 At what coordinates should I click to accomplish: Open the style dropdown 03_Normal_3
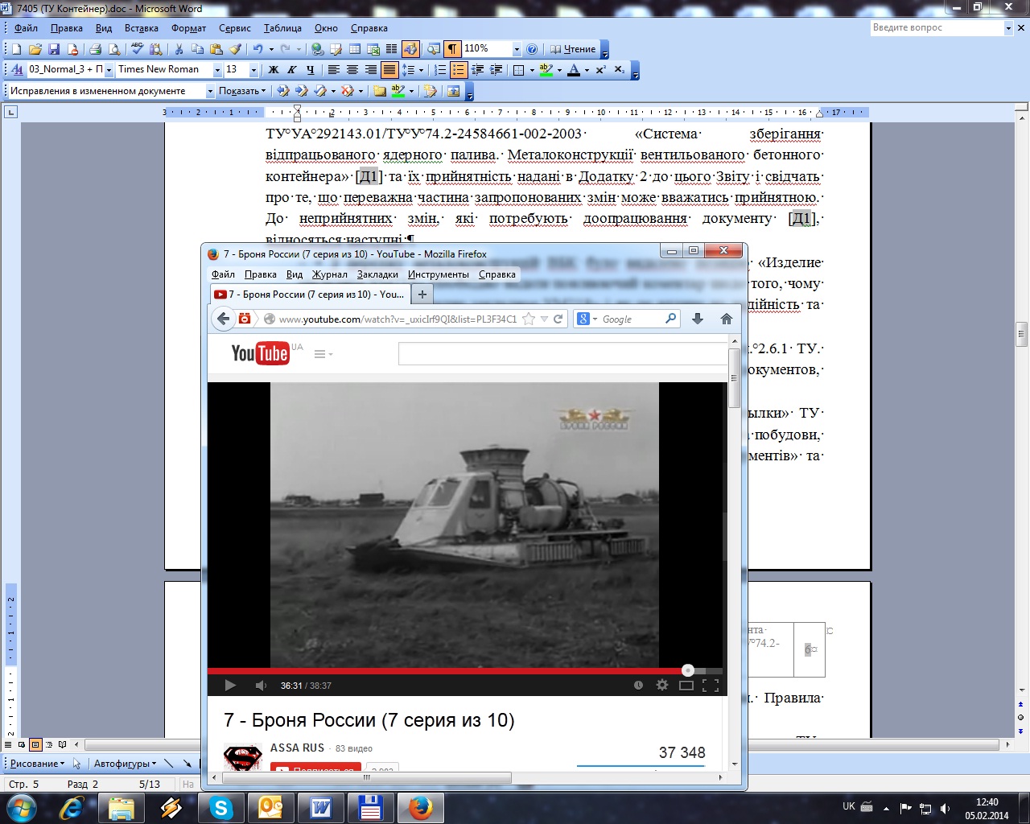point(109,70)
